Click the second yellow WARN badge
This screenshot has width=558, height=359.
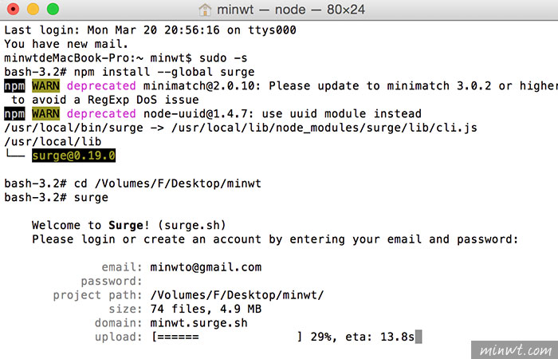(46, 114)
